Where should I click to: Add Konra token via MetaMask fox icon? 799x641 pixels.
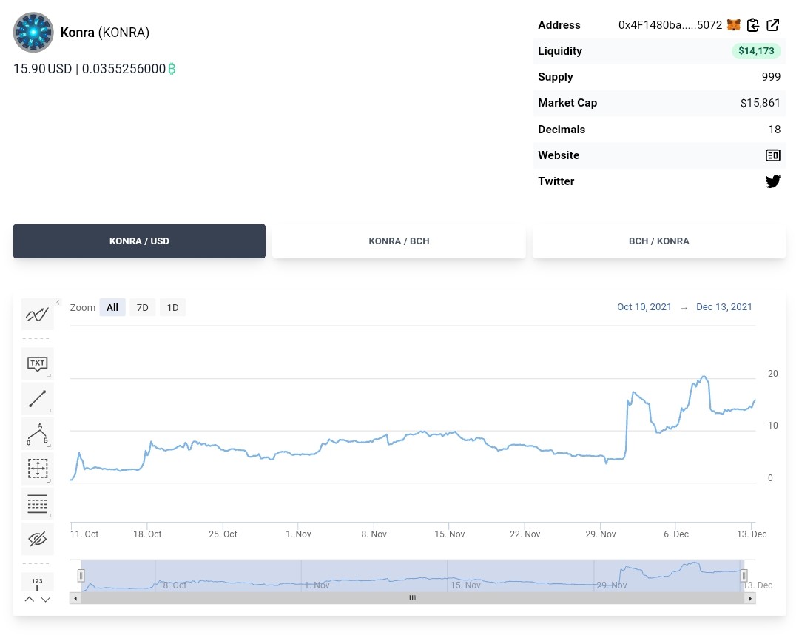(733, 25)
